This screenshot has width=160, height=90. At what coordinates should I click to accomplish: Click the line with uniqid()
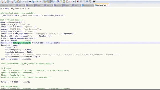pyautogui.click(x=16, y=41)
